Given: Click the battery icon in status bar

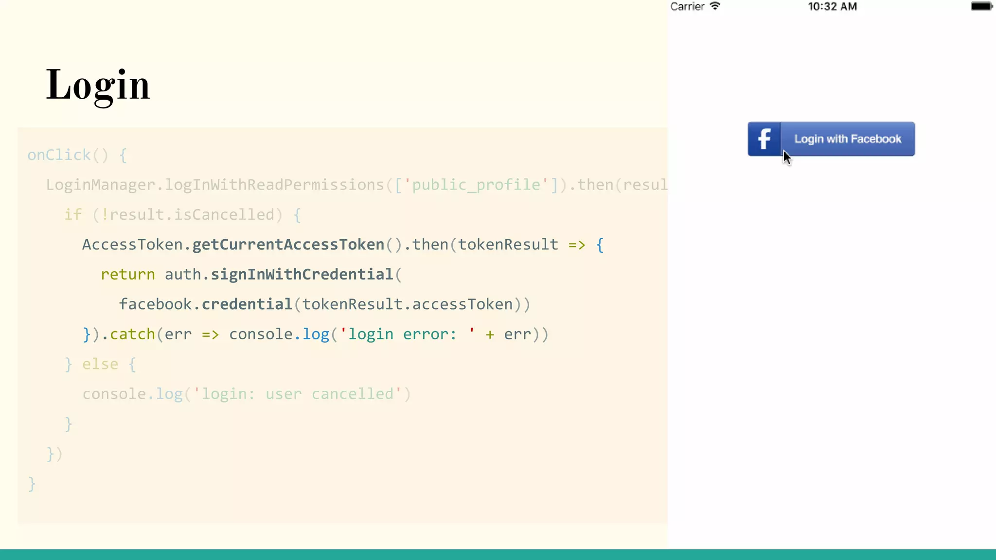Looking at the screenshot, I should 982,6.
